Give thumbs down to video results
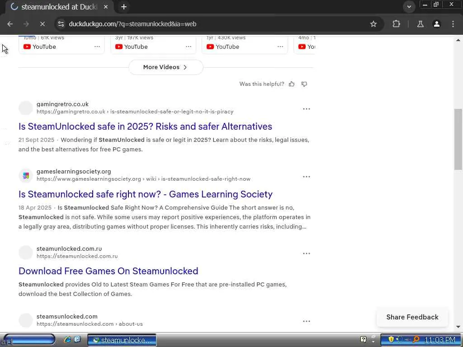The image size is (463, 347). [304, 84]
